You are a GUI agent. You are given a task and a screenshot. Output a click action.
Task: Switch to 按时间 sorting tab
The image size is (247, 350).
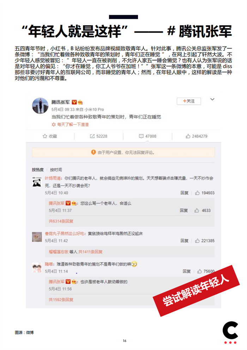pyautogui.click(x=56, y=170)
